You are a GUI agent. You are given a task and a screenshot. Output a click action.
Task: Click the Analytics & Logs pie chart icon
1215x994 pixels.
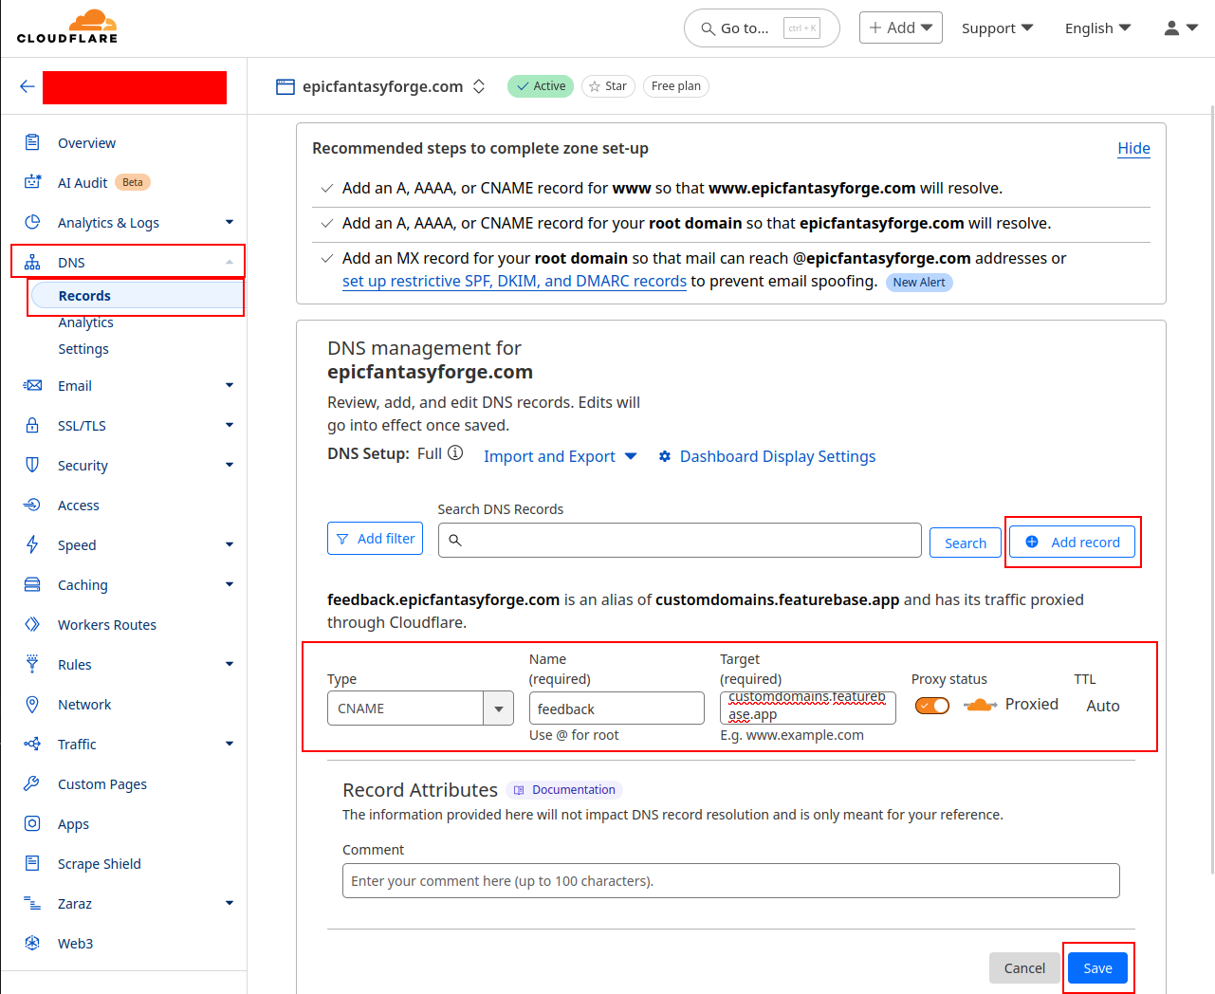tap(32, 222)
